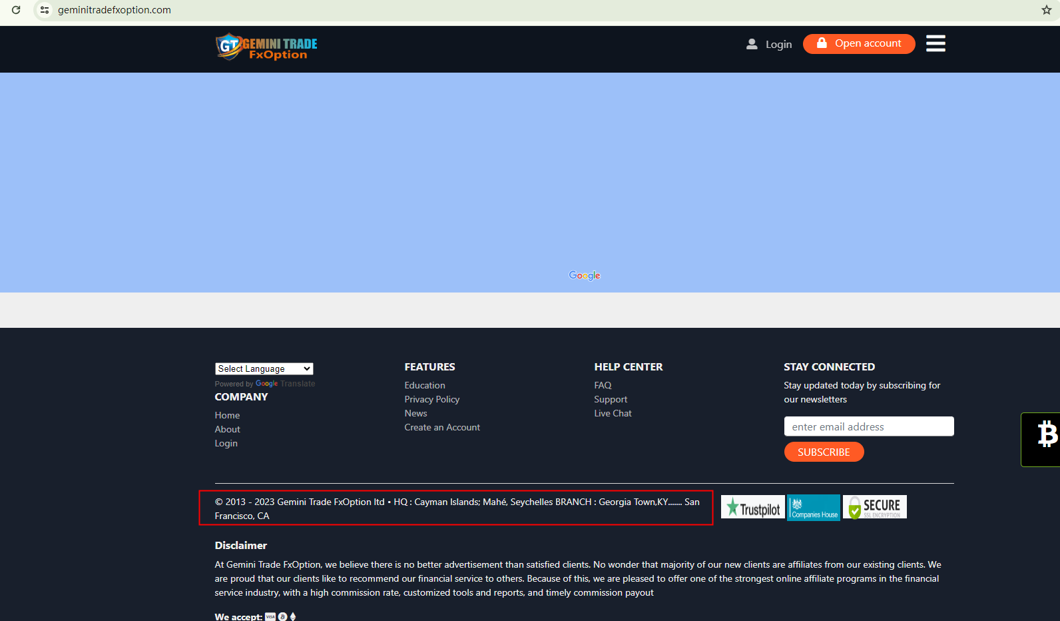Click the "Disclaimer" heading
The image size is (1060, 621).
coord(240,546)
